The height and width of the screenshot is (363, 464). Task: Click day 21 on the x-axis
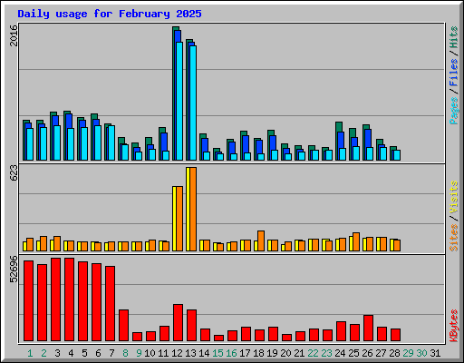tap(299, 353)
